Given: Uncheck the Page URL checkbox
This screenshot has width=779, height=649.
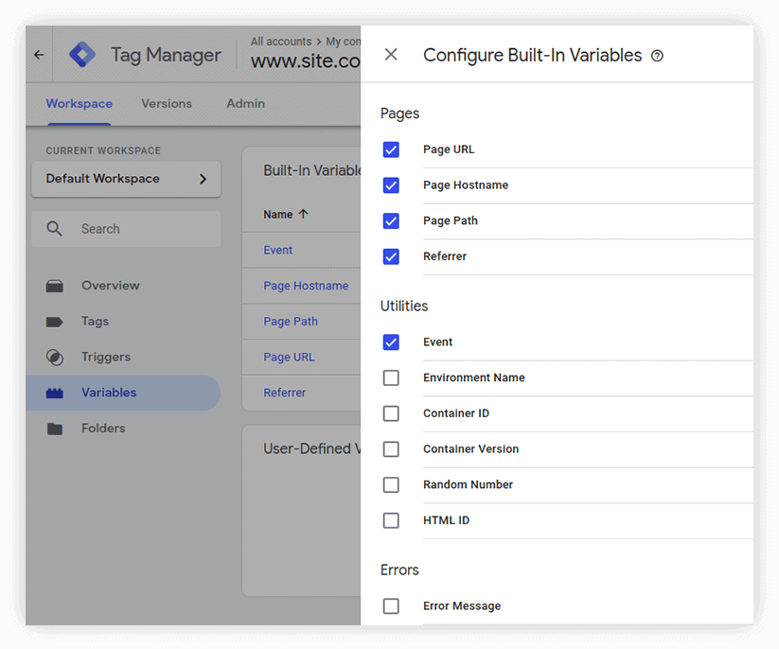Looking at the screenshot, I should click(x=391, y=149).
